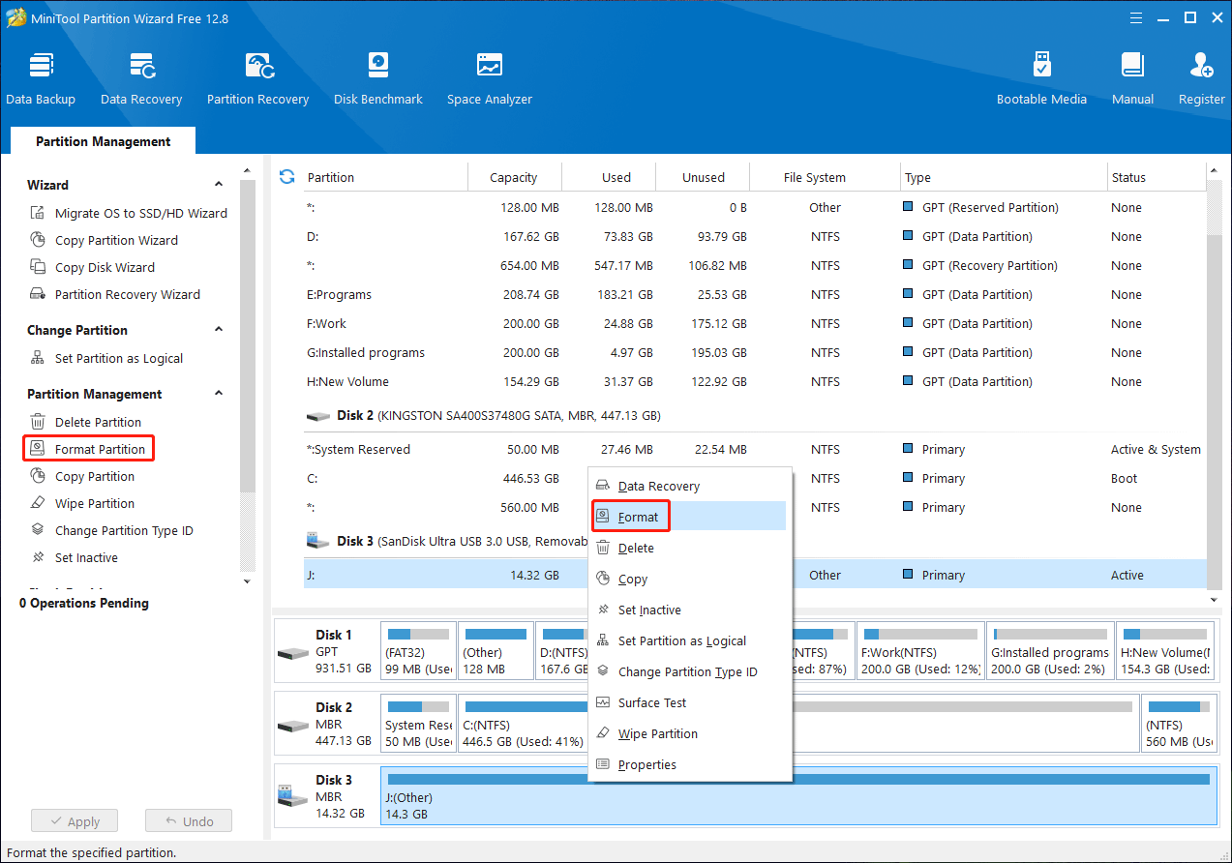The image size is (1232, 863).
Task: Sort by the Used column header
Action: click(x=609, y=177)
